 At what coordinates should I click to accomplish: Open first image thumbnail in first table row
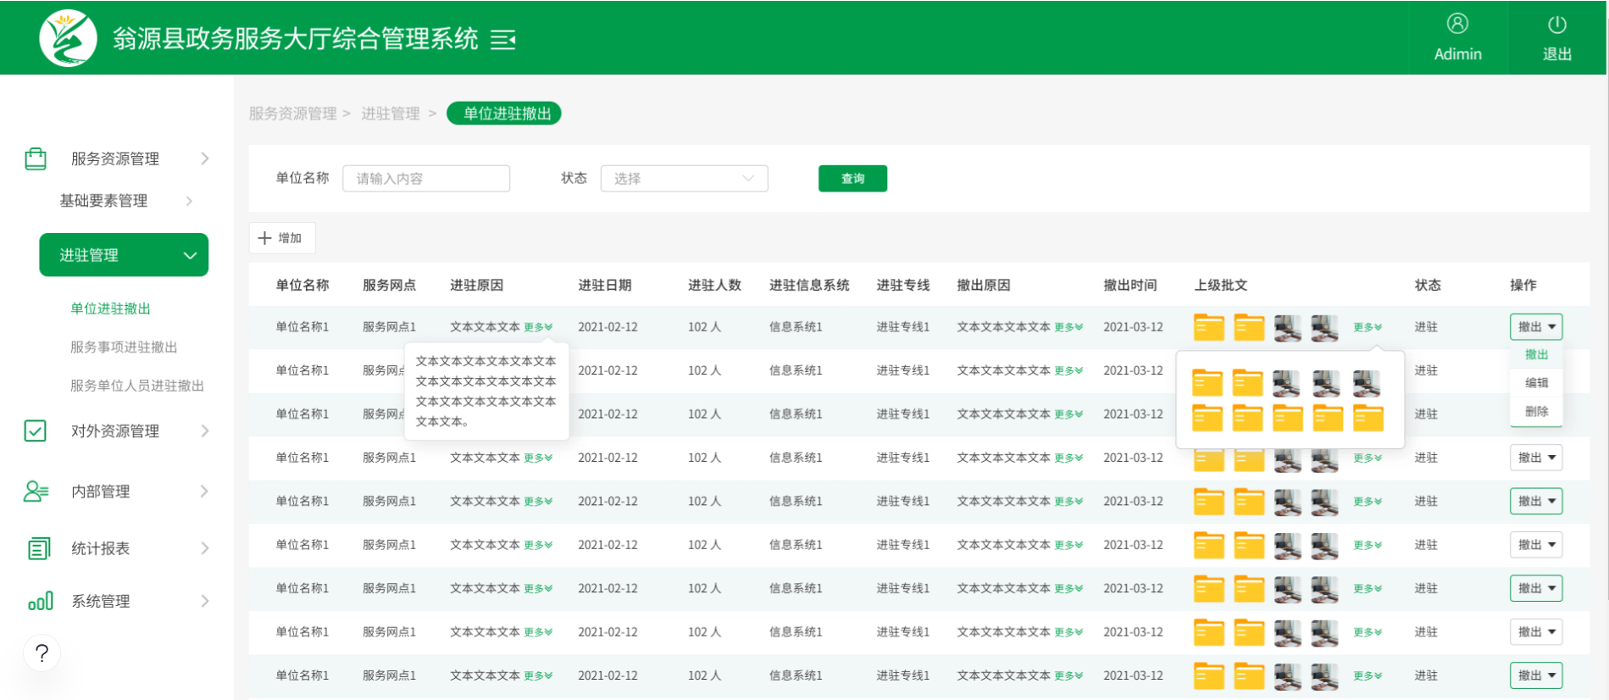[x=1288, y=327]
